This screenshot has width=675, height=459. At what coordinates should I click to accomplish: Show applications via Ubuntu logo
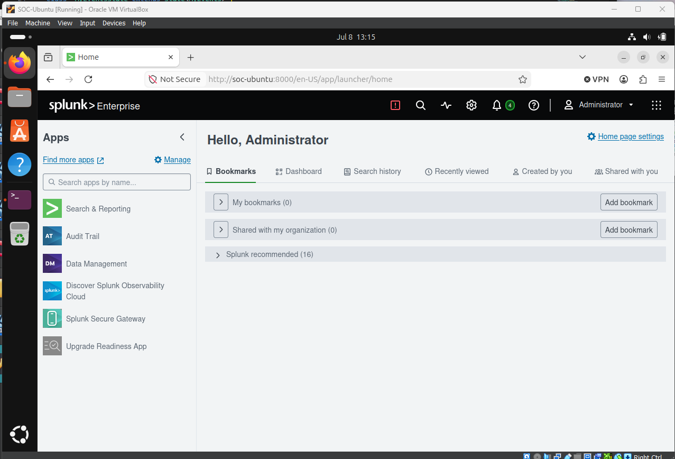20,435
